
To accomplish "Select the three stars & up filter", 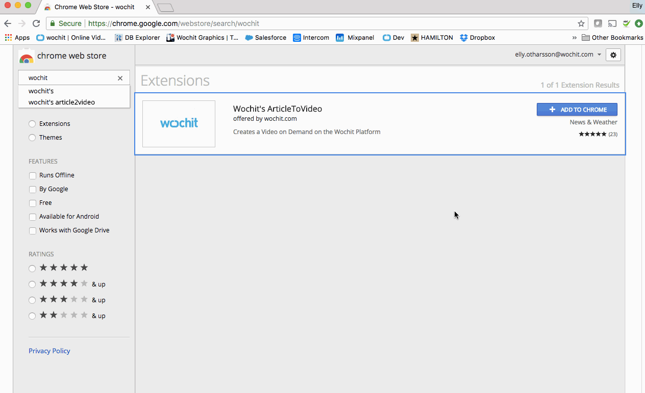I will [x=32, y=300].
